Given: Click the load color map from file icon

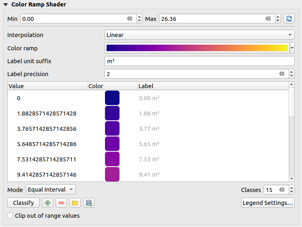Looking at the screenshot, I should click(x=75, y=203).
